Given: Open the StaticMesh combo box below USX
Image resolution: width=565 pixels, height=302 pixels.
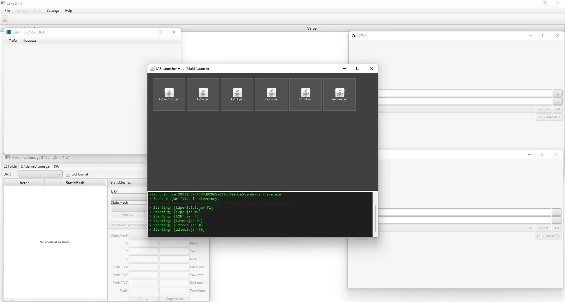Looking at the screenshot, I should (x=129, y=208).
